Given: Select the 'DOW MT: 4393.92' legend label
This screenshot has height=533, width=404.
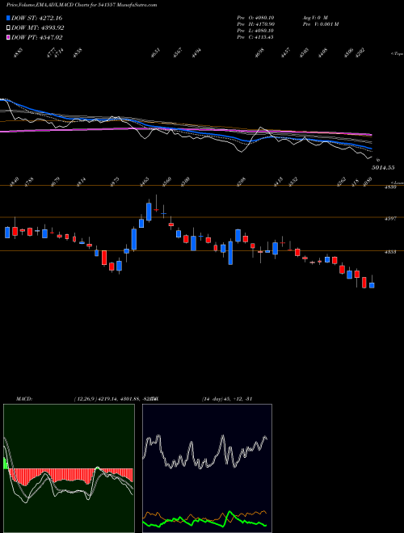Looking at the screenshot, I should 38,28.
